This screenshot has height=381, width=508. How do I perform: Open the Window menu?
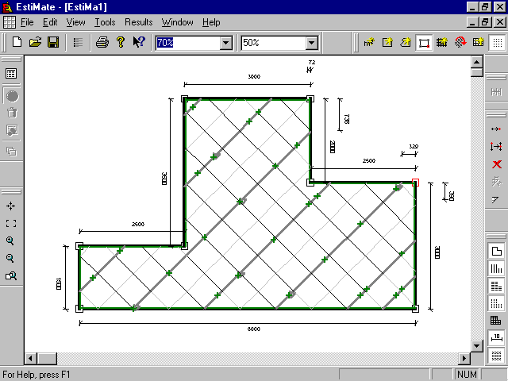(x=177, y=22)
